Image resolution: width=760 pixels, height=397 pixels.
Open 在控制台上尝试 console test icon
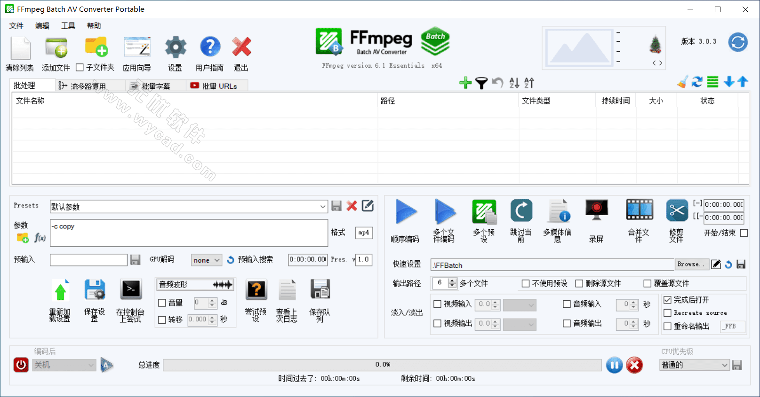[131, 290]
